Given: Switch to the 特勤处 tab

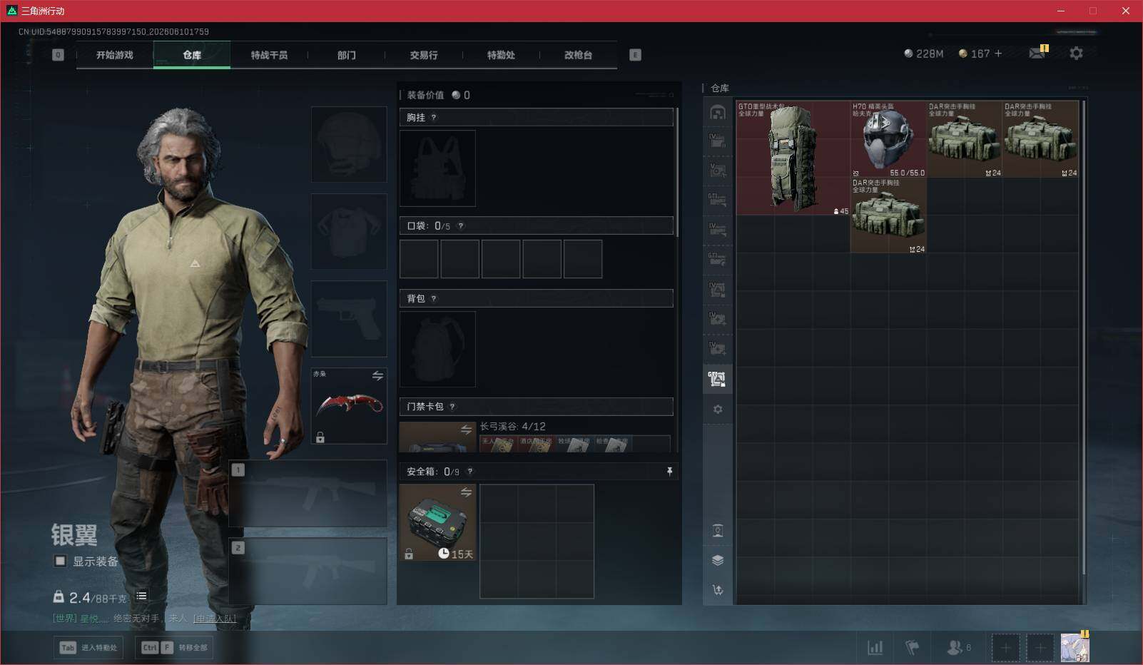Looking at the screenshot, I should 501,55.
